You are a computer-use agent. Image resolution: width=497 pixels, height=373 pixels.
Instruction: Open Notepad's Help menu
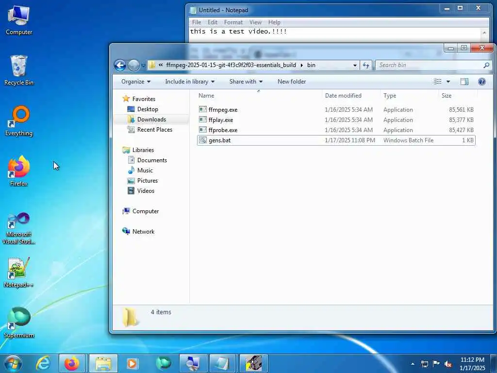pyautogui.click(x=274, y=22)
